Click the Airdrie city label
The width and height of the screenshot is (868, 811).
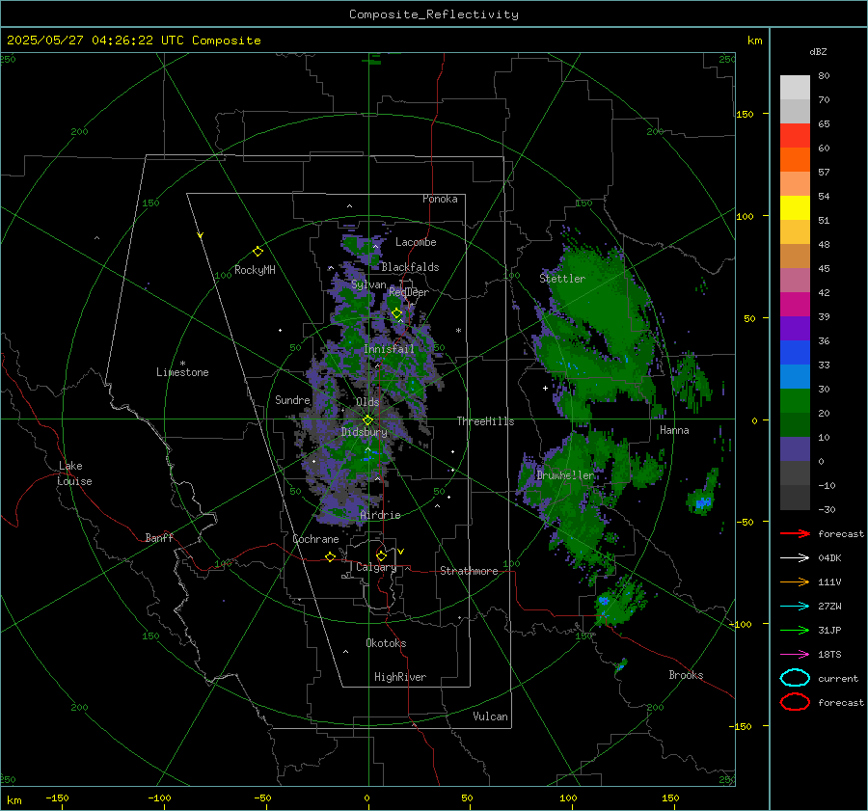[x=380, y=515]
